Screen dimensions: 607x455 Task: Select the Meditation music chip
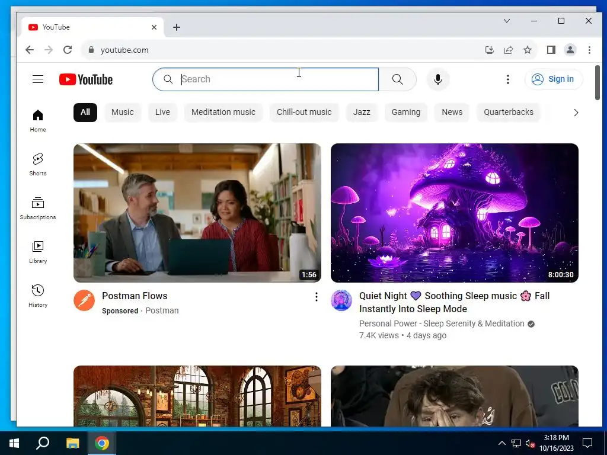tap(223, 113)
